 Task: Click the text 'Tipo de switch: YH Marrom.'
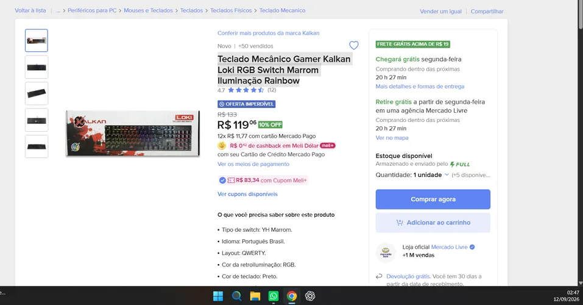[257, 230]
